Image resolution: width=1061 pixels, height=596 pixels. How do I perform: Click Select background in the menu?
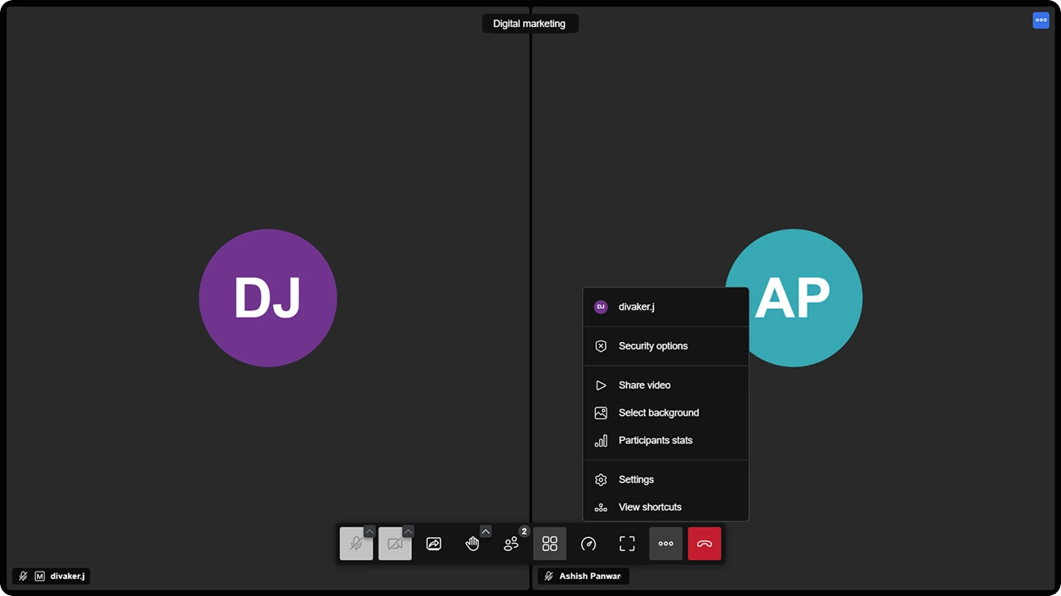[658, 413]
